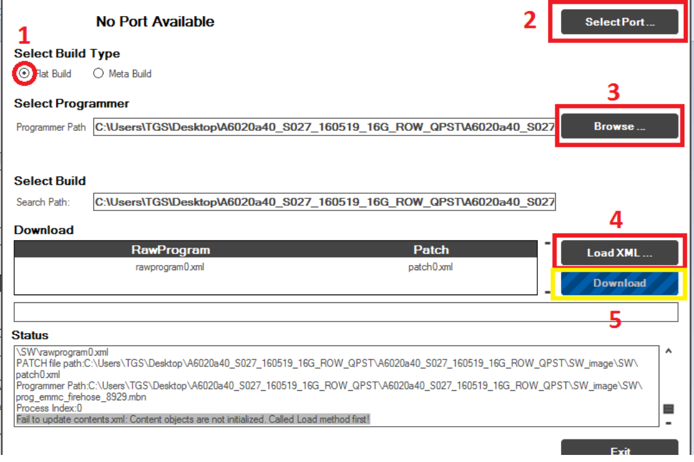694x462 pixels.
Task: Select the rawprogram0.xml entry
Action: coord(170,267)
